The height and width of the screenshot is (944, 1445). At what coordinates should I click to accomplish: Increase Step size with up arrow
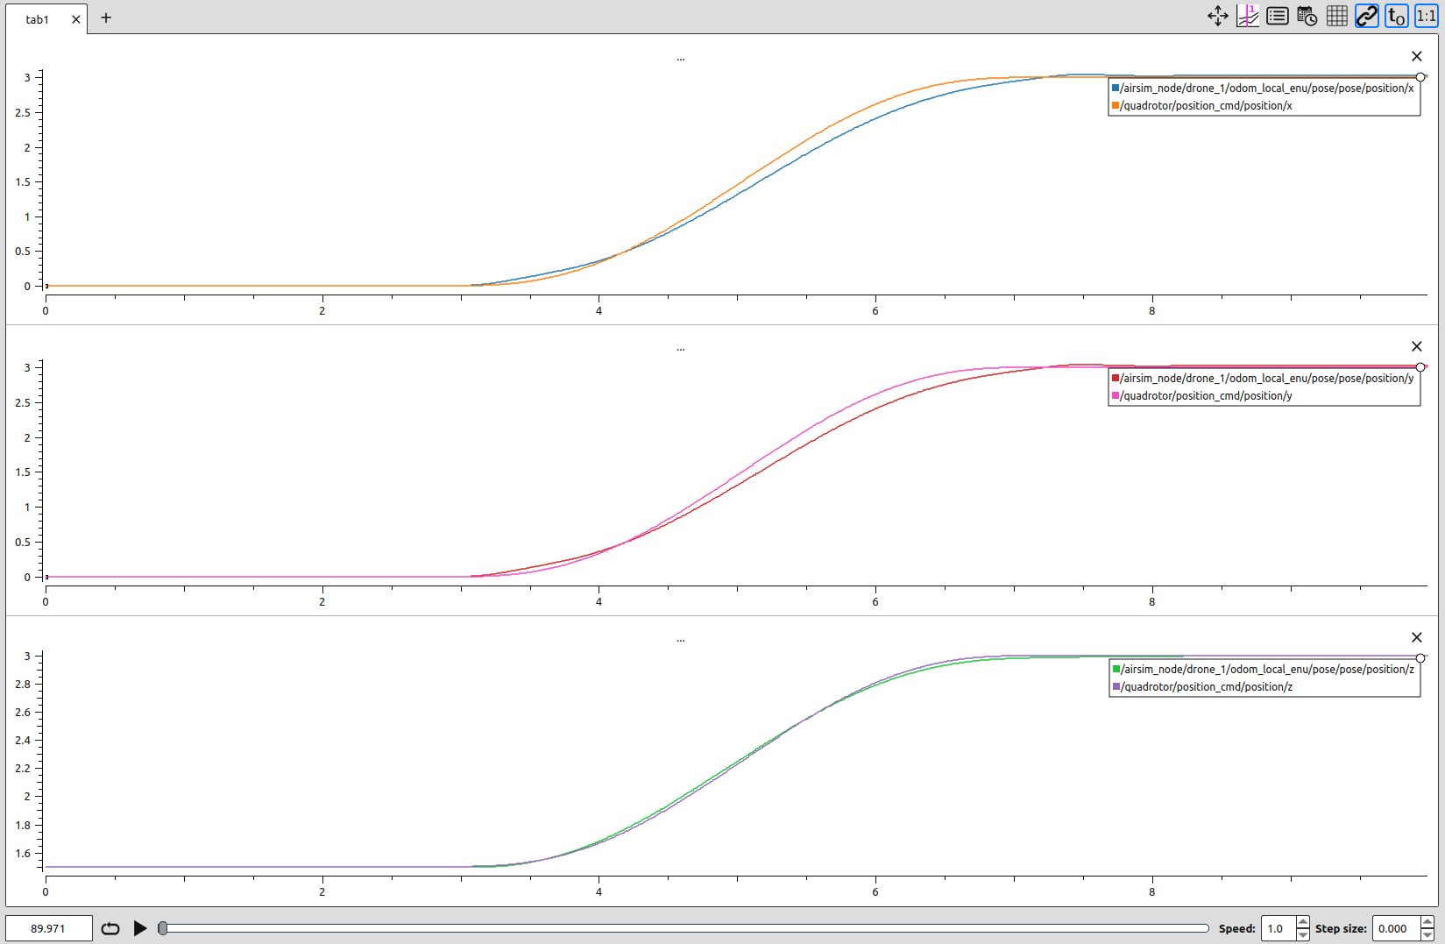(1427, 922)
